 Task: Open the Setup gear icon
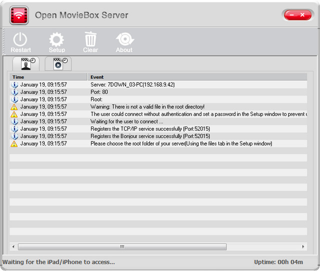(56, 42)
